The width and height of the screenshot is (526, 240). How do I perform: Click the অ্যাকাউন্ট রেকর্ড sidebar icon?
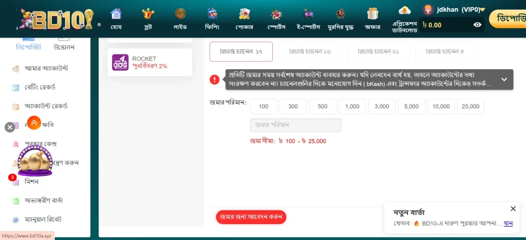click(x=15, y=107)
